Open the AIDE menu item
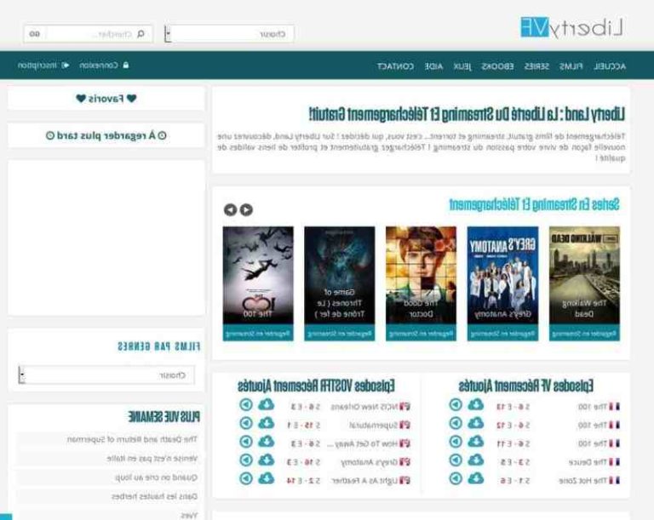654x520 pixels. 433,66
